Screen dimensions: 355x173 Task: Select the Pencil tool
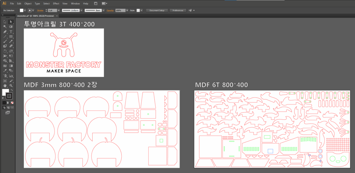tap(11, 41)
